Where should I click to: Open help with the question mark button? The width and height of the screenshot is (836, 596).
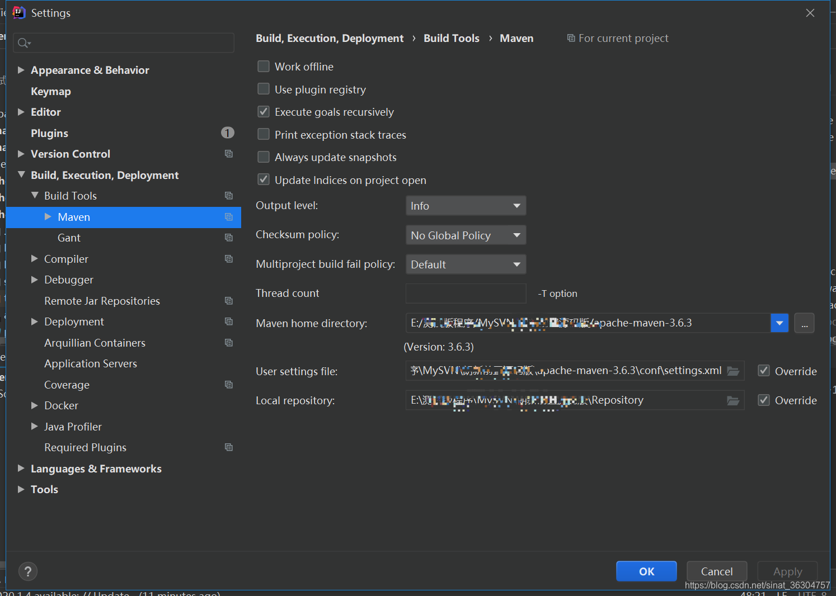click(28, 571)
